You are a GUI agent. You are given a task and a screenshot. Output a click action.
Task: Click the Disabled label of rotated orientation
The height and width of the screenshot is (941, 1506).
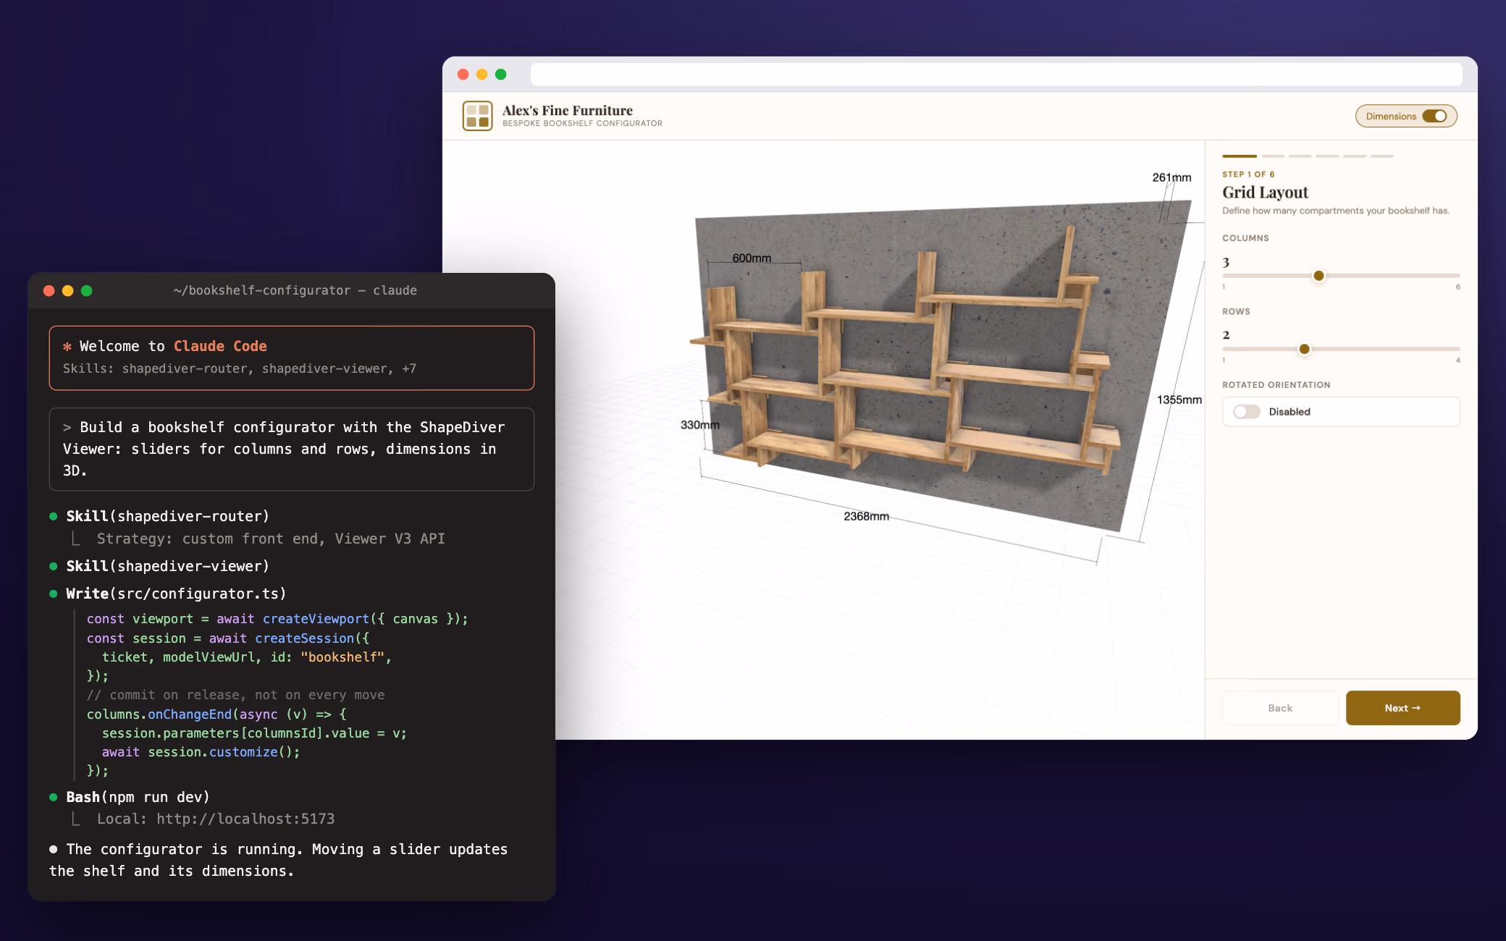(1290, 412)
